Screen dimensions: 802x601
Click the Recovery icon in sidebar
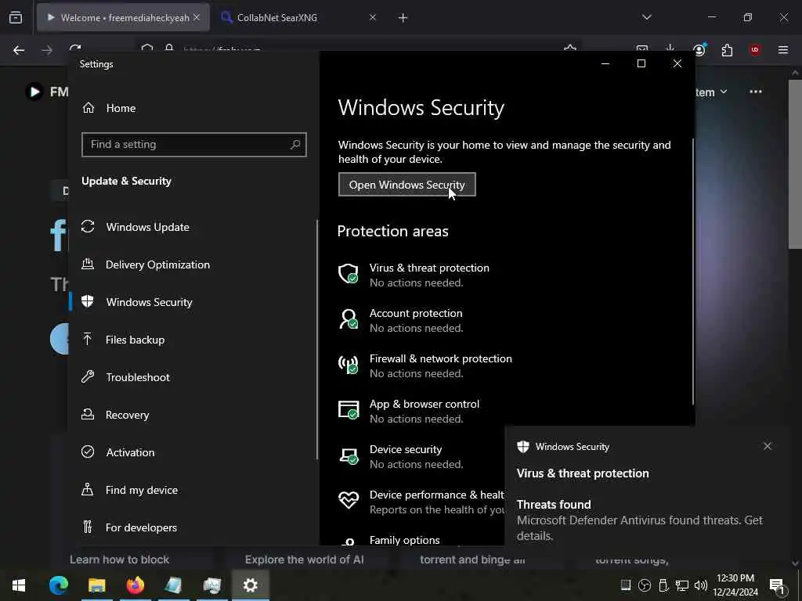coord(88,414)
